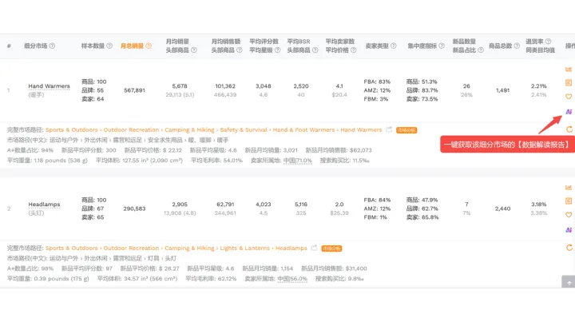Click the AI report icon for Hand Warmers

[x=569, y=112]
